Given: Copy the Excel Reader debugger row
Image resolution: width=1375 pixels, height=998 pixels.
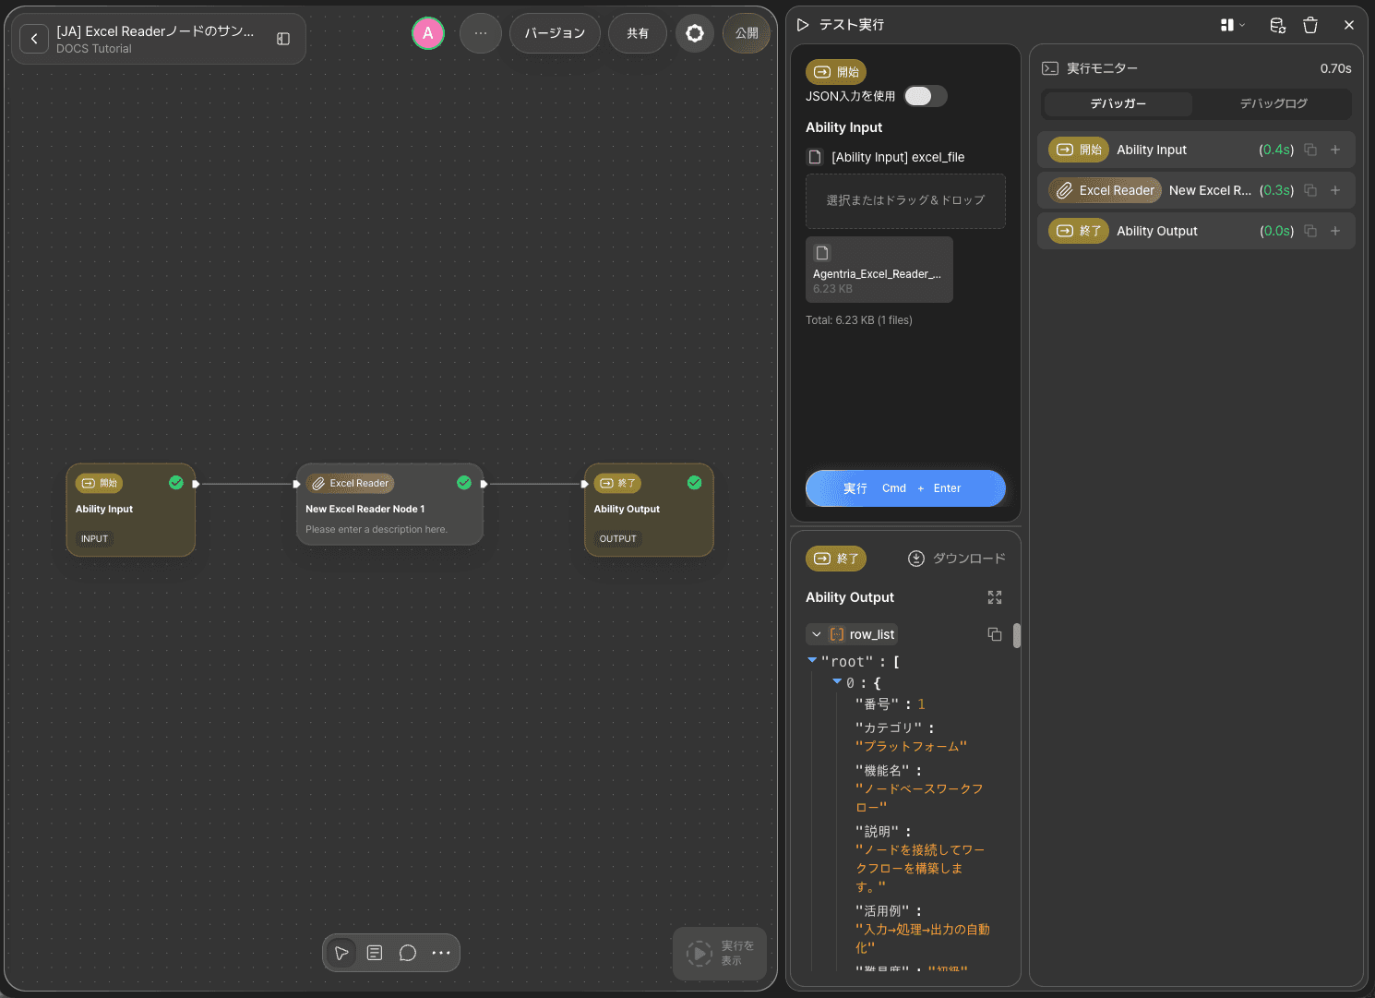Looking at the screenshot, I should coord(1310,190).
